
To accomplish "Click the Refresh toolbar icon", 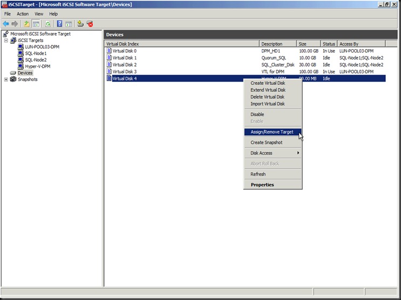I will (48, 24).
